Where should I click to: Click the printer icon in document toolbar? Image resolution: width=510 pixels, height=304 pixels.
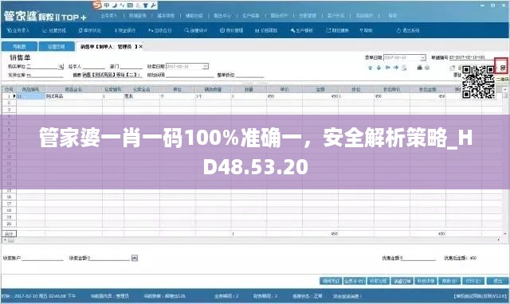[420, 68]
